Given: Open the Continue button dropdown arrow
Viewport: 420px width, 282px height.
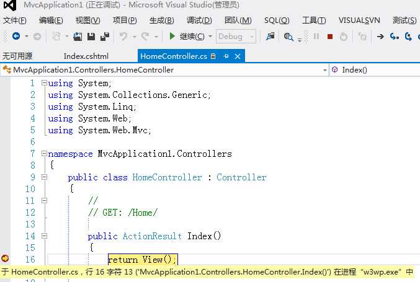Looking at the screenshot, I should coord(210,36).
